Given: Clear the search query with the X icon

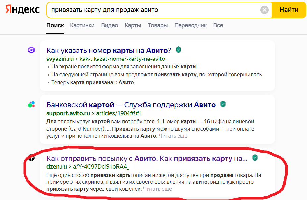Looking at the screenshot, I should point(264,10).
